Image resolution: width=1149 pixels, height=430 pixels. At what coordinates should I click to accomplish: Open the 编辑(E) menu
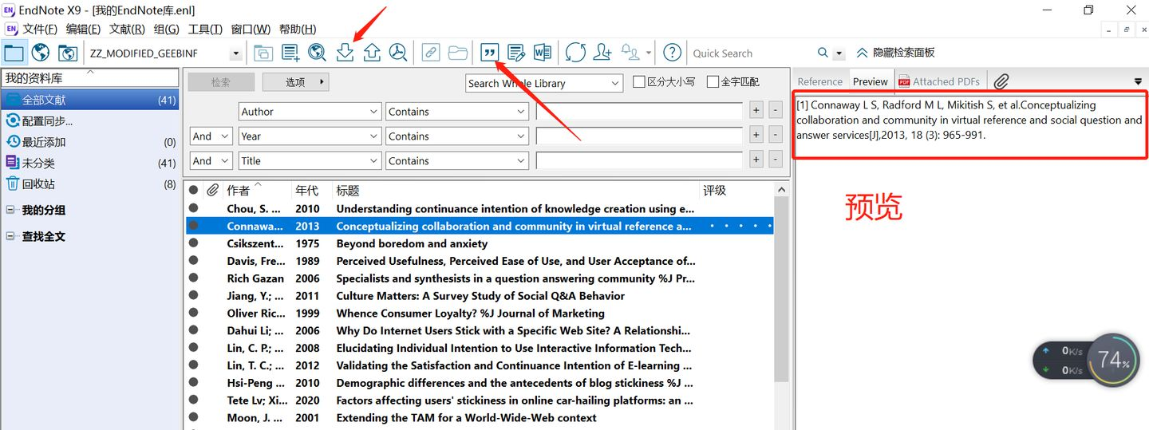(x=83, y=29)
